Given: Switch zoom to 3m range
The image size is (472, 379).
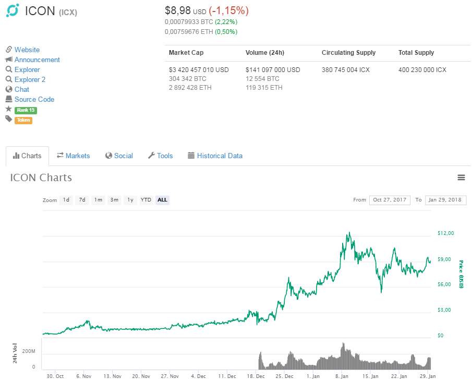Looking at the screenshot, I should [114, 200].
